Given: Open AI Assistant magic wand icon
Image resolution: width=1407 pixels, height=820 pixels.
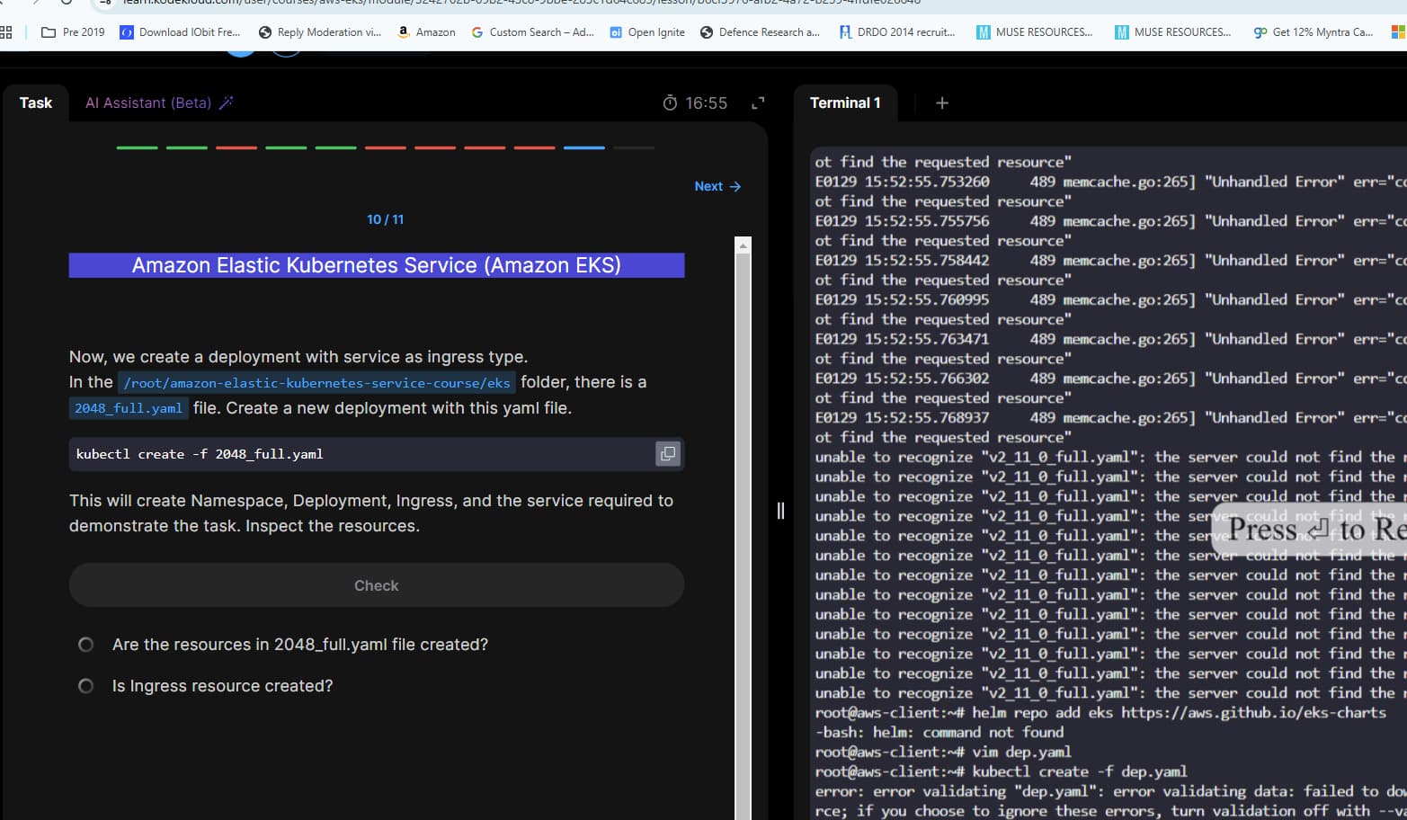Looking at the screenshot, I should coord(226,102).
